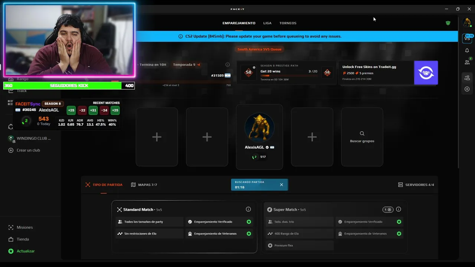Image resolution: width=475 pixels, height=267 pixels.
Task: Select the Standard Match card
Action: click(184, 227)
